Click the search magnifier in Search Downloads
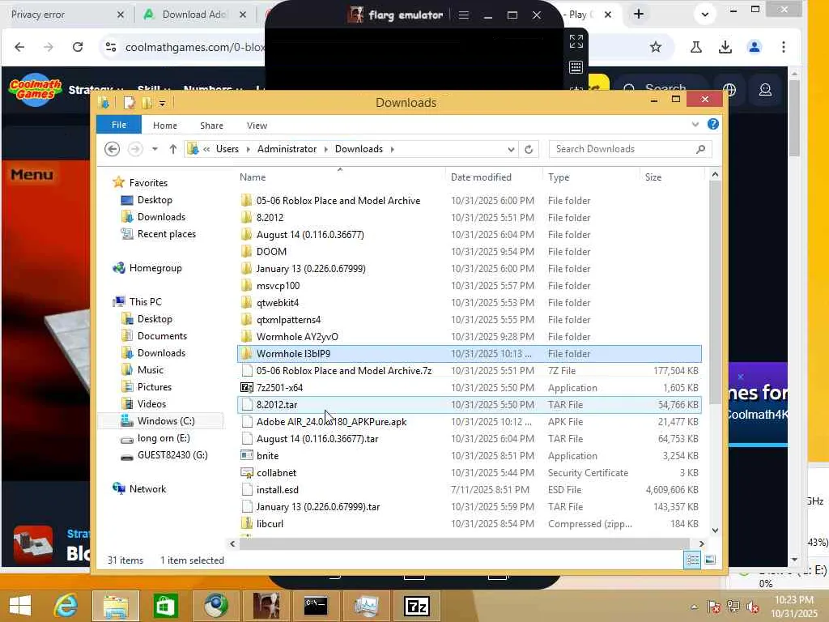The height and width of the screenshot is (622, 829). [x=700, y=149]
